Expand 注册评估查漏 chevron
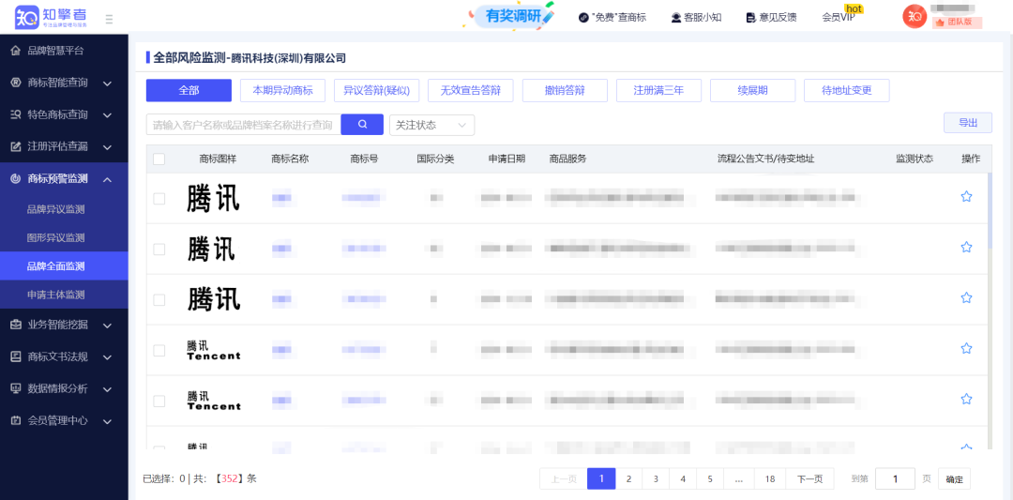 pyautogui.click(x=107, y=146)
